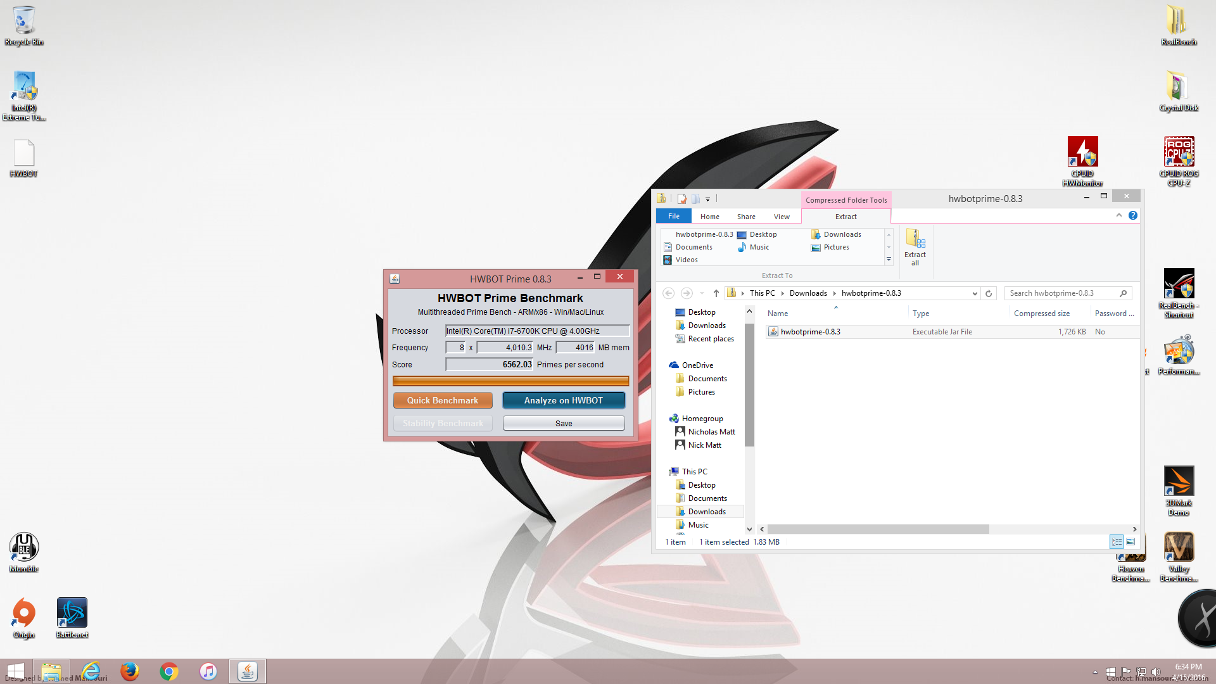1216x684 pixels.
Task: Switch Explorer to details view
Action: pos(1117,542)
